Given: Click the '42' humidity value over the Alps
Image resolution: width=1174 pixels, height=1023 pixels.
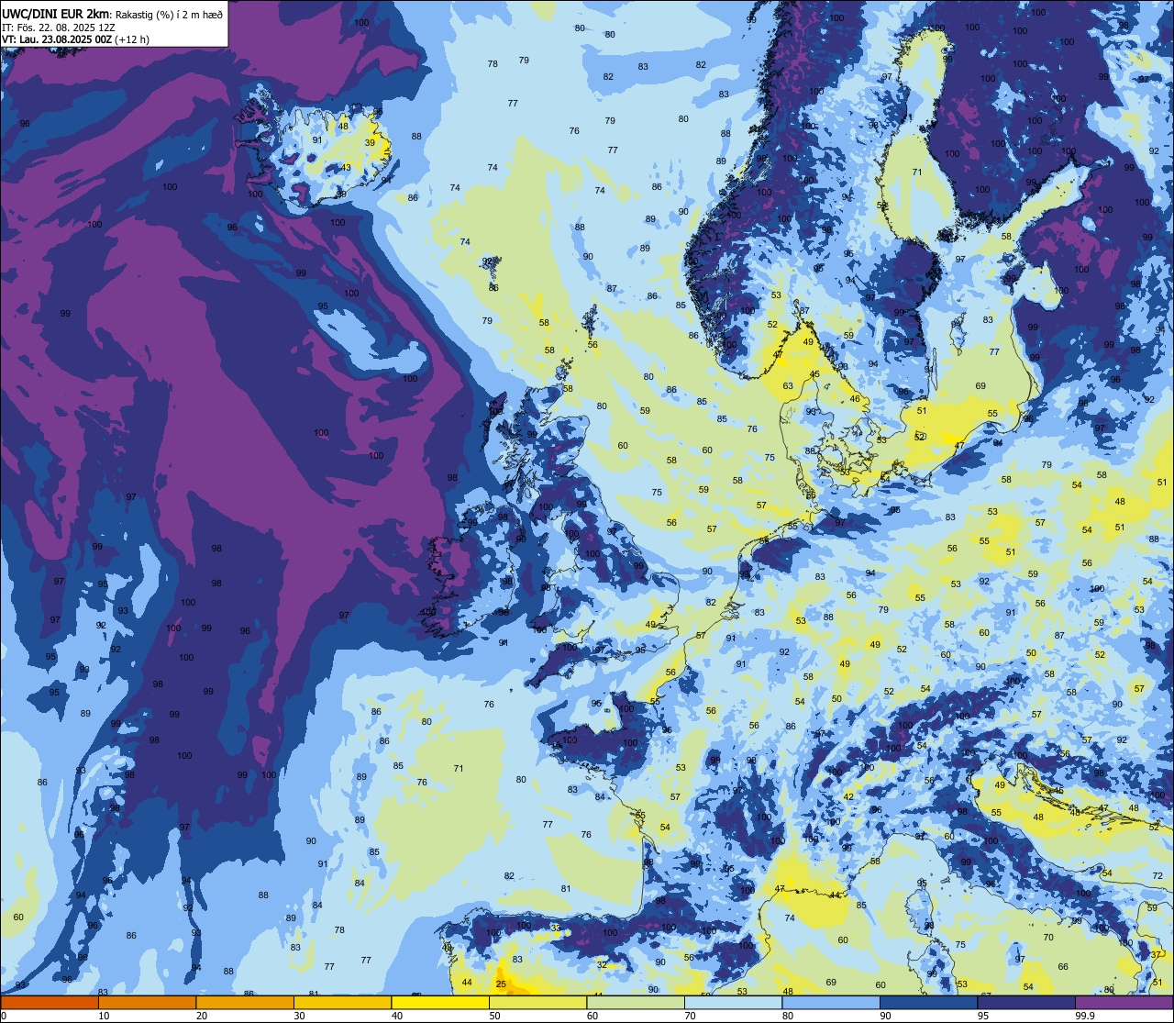Looking at the screenshot, I should pyautogui.click(x=848, y=796).
